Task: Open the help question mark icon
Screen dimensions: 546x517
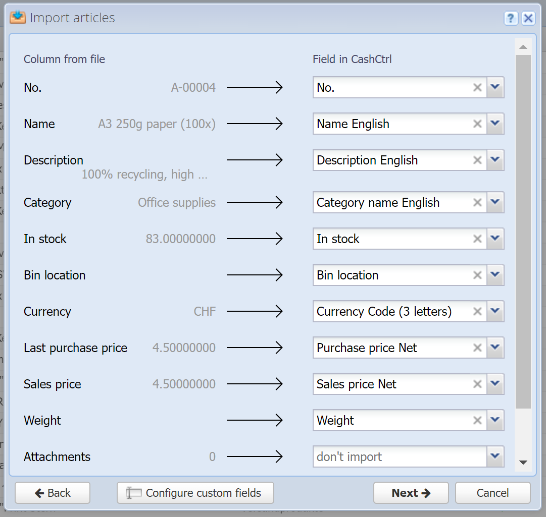Action: pyautogui.click(x=511, y=18)
